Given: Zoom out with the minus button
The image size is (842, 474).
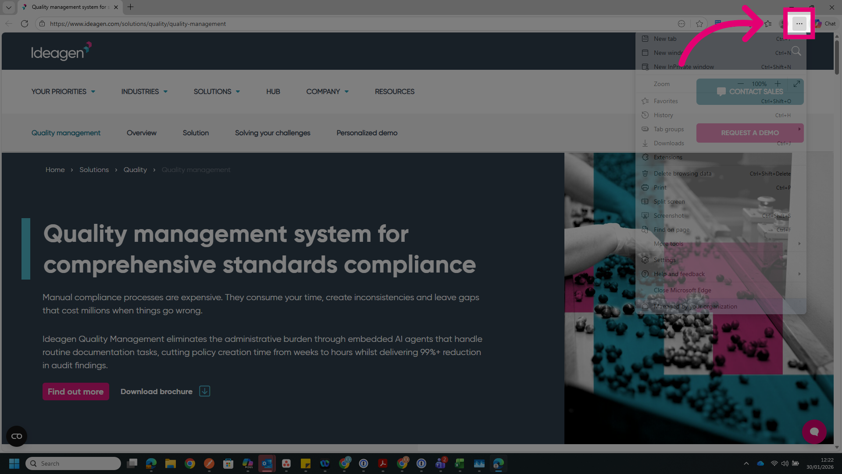Looking at the screenshot, I should tap(741, 84).
